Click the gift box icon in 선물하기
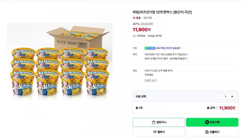This screenshot has height=137, width=245. 207,132
